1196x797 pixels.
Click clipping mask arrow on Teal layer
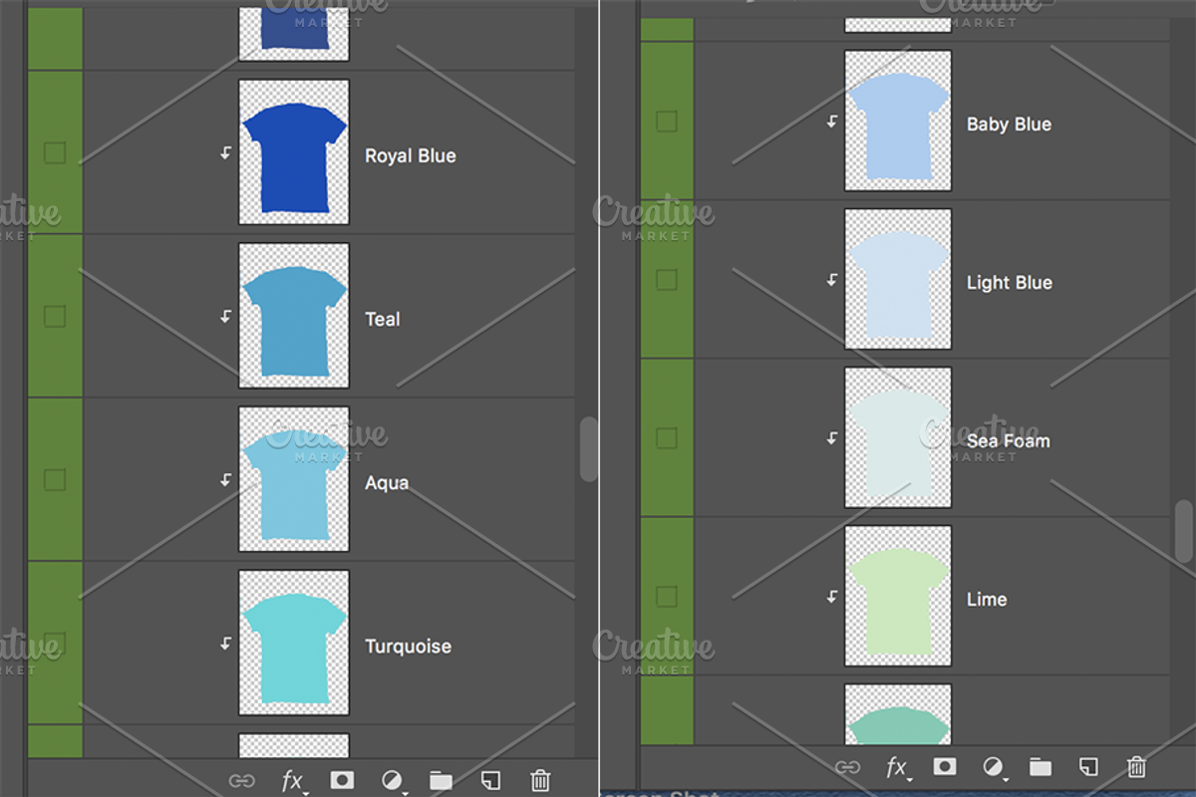coord(226,316)
